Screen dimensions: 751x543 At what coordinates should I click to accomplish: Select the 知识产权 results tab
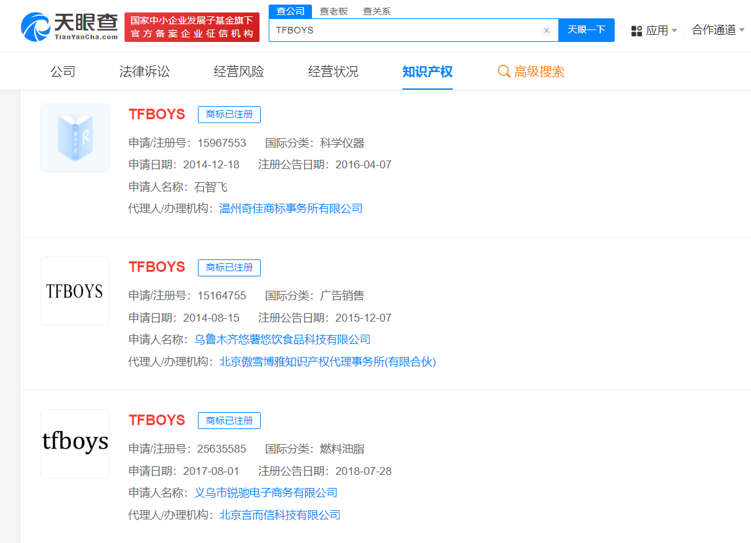click(x=427, y=71)
